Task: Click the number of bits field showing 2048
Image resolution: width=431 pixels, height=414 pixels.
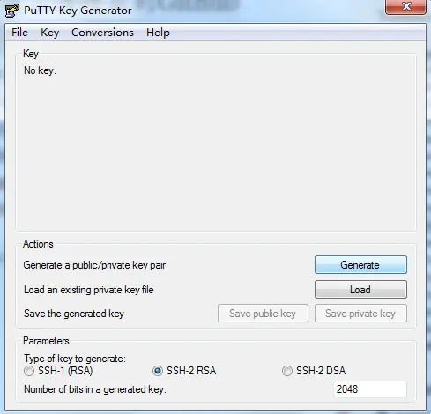Action: click(370, 389)
